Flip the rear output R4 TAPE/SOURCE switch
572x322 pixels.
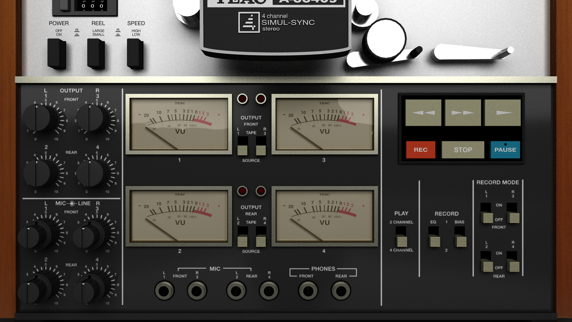coord(261,236)
